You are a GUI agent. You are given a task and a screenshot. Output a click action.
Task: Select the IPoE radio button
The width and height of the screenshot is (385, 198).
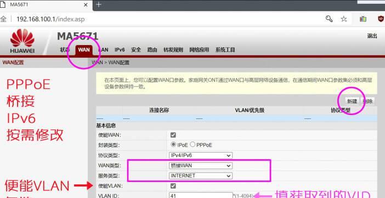173,144
